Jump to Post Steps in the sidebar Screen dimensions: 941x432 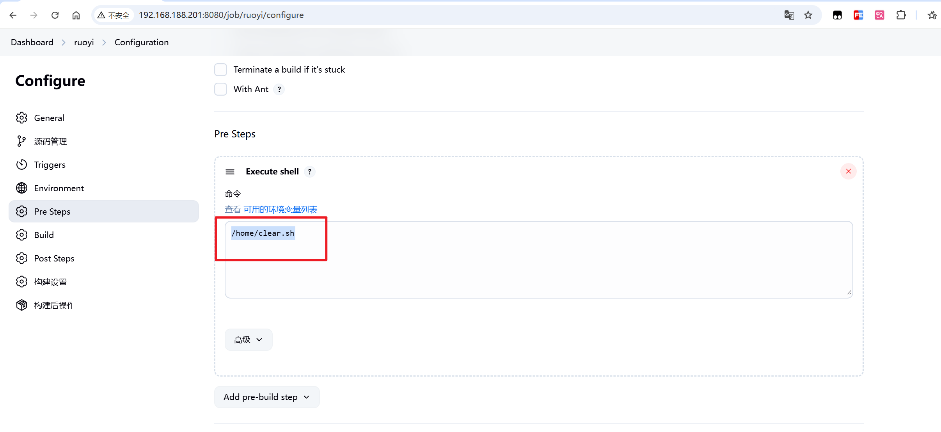(54, 258)
